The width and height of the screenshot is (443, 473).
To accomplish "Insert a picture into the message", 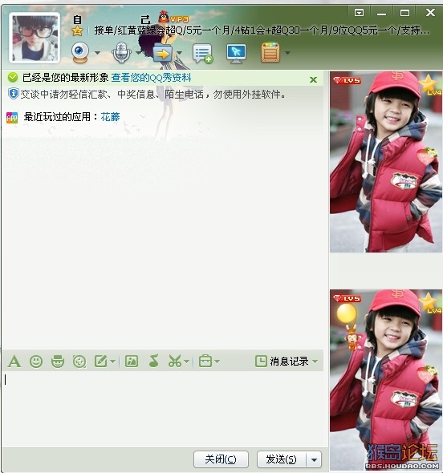I will 132,361.
